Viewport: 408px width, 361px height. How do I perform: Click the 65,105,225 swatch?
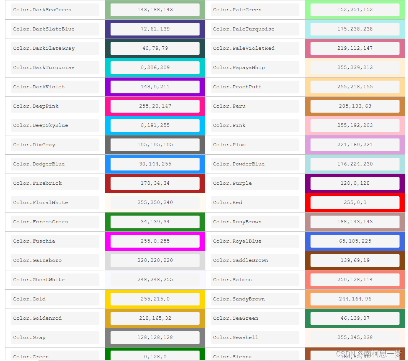pyautogui.click(x=355, y=241)
